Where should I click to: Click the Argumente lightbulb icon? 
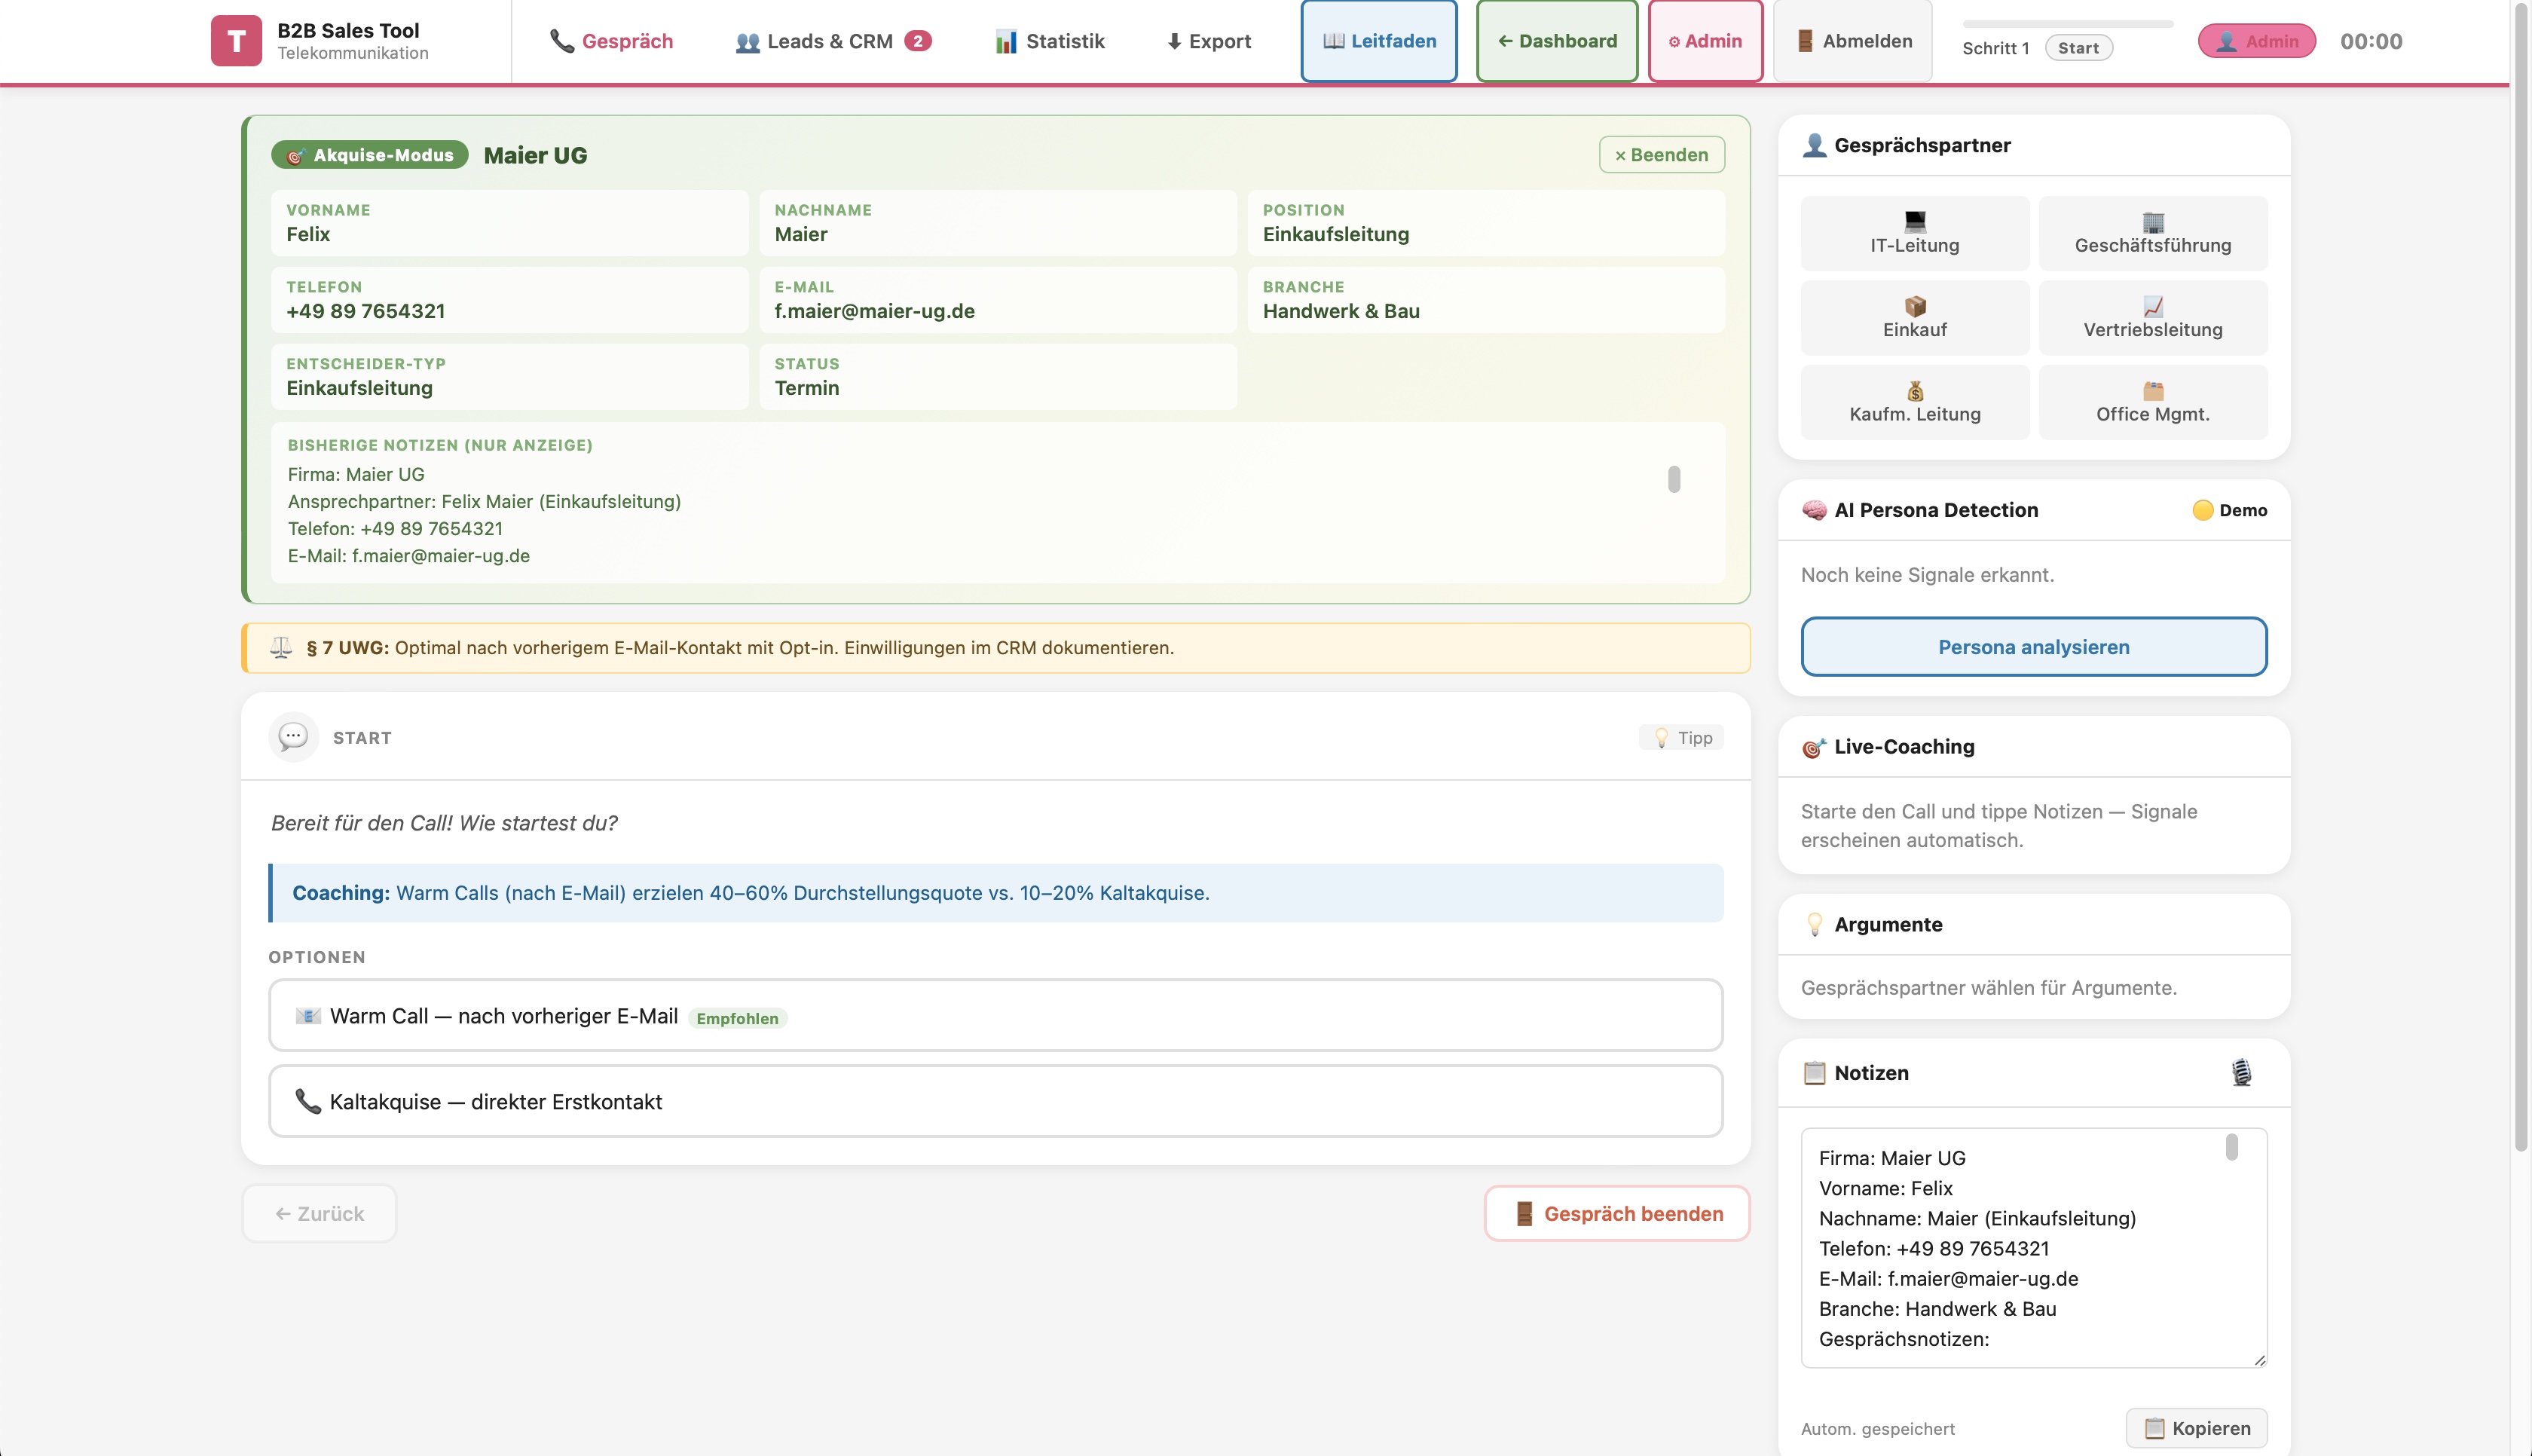(1813, 925)
